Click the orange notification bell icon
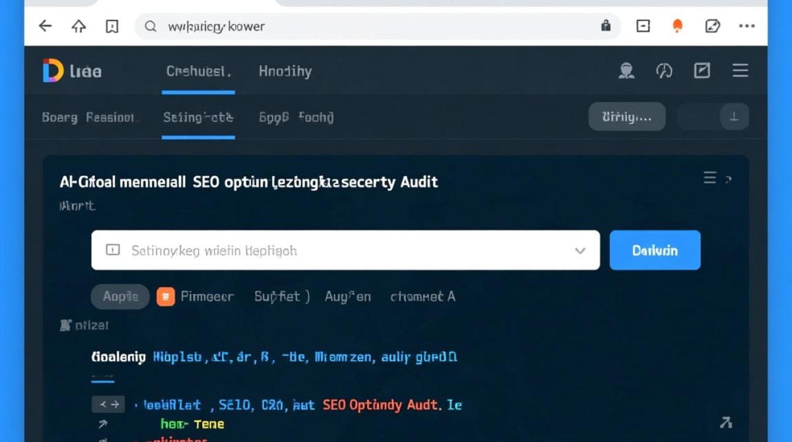Viewport: 792px width, 442px height. [678, 26]
